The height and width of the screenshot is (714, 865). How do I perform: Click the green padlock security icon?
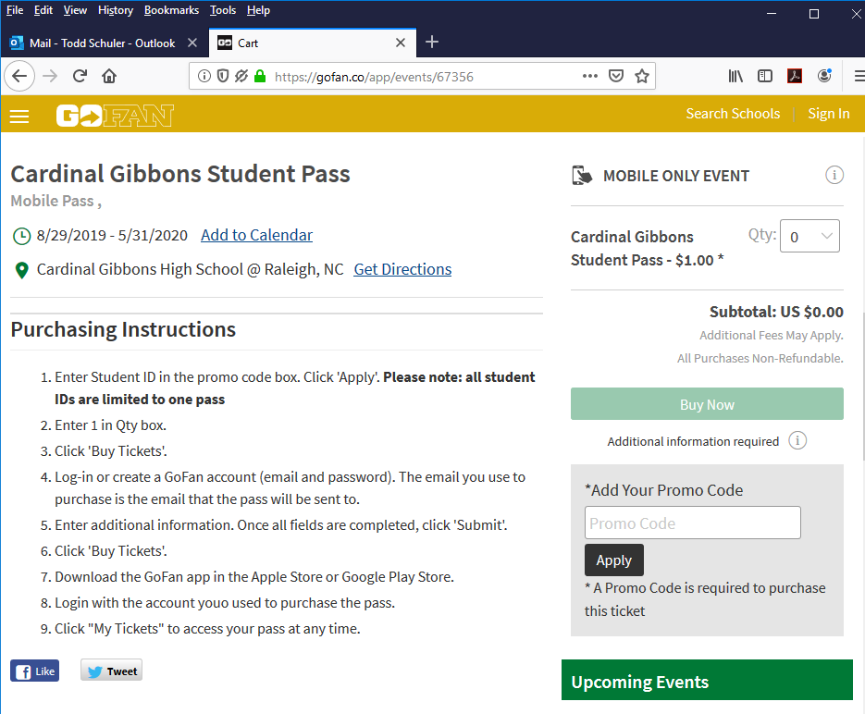coord(260,76)
